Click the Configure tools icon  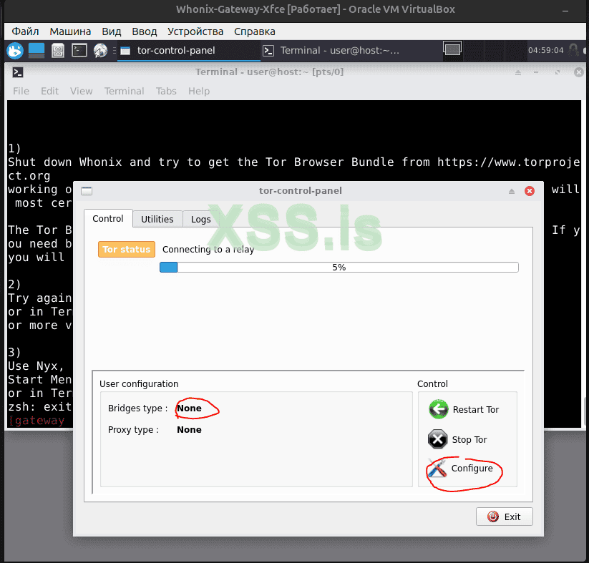tap(437, 469)
